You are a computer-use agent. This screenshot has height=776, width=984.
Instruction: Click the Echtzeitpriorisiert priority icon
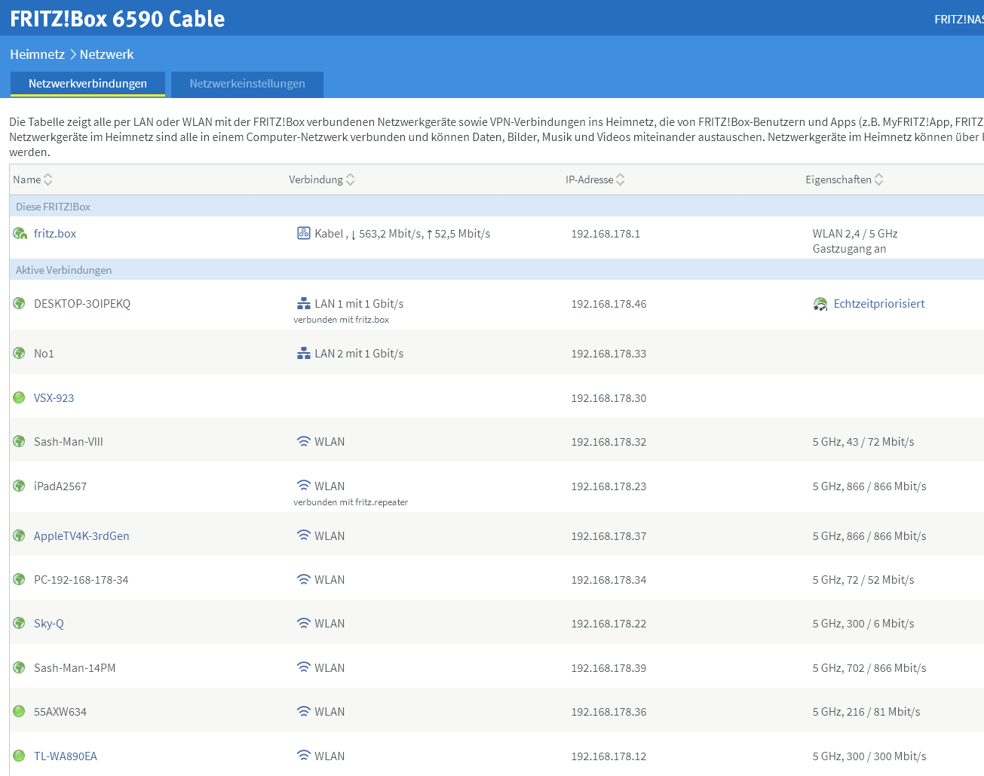(x=820, y=304)
